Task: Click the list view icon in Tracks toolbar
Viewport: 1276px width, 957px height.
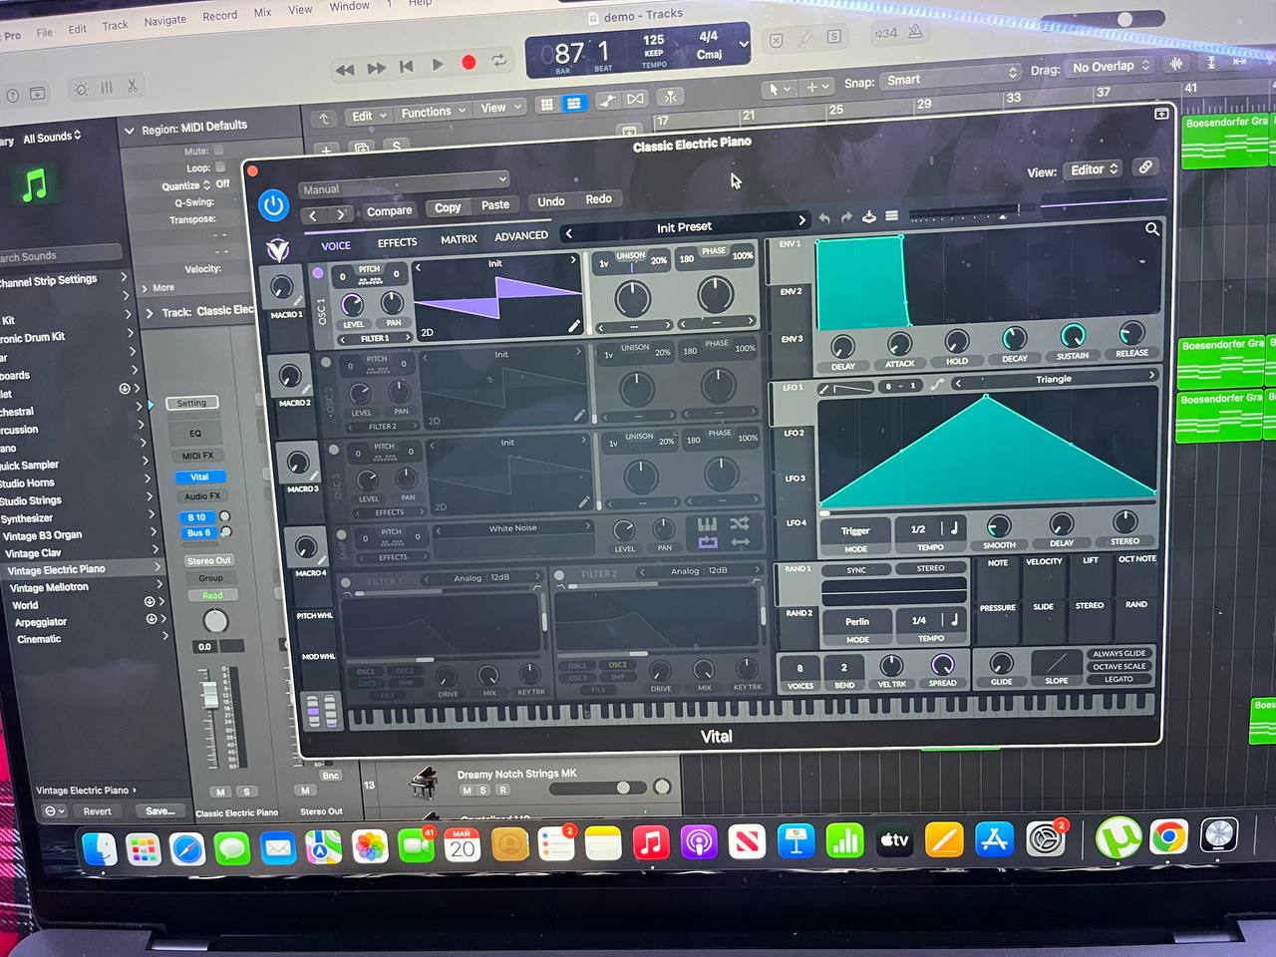Action: point(574,104)
